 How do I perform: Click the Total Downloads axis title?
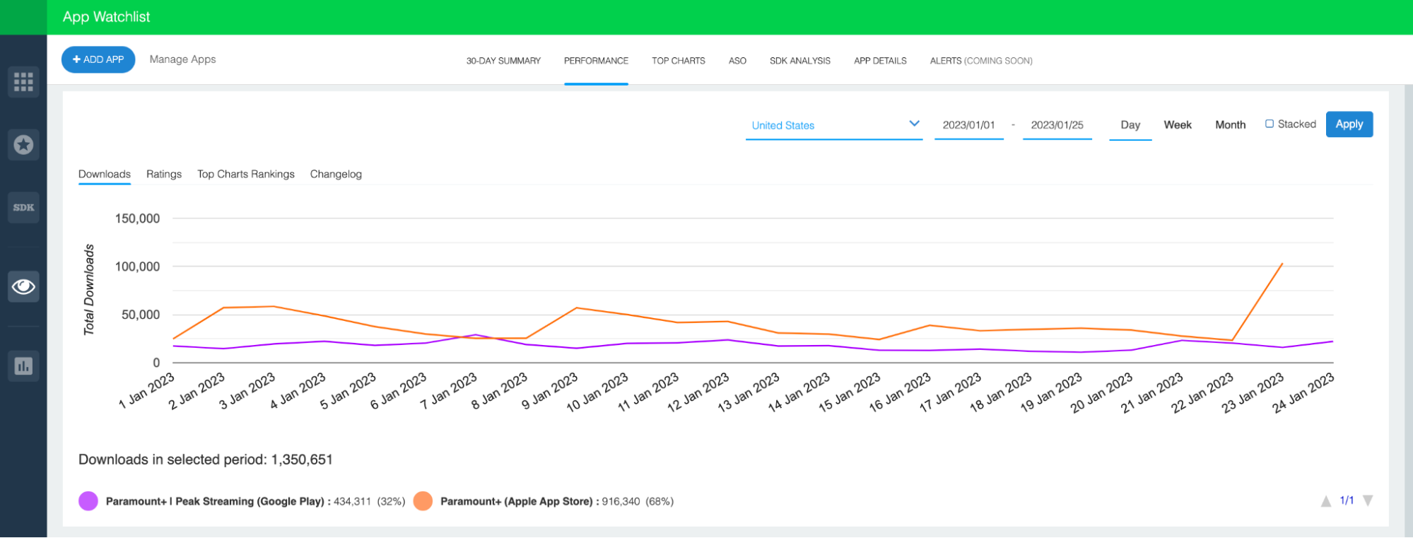(x=89, y=290)
